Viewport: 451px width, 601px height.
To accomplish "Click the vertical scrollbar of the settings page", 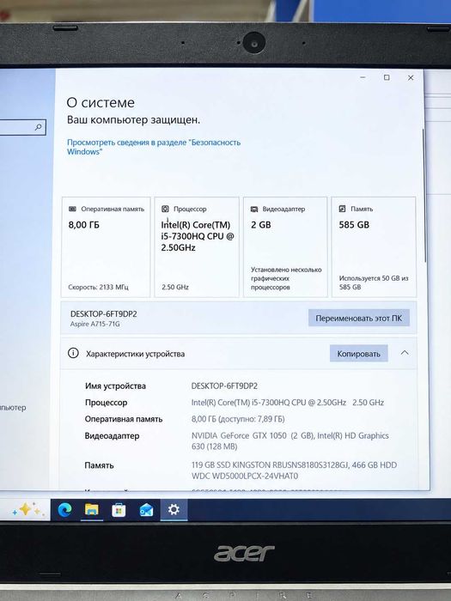I will [424, 196].
